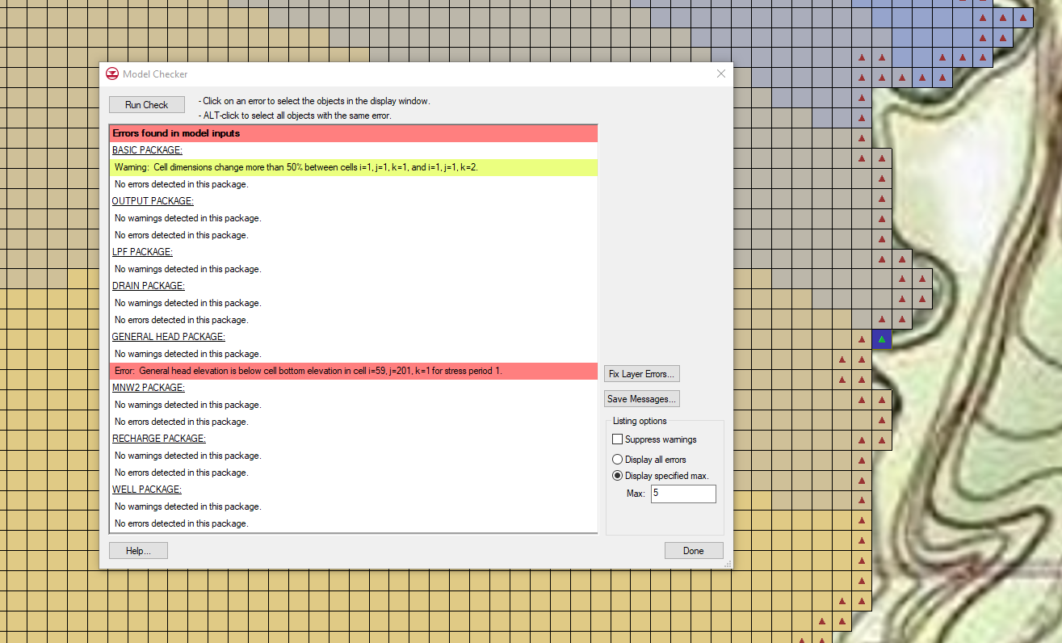Click the GENERAL HEAD PACKAGE heading
This screenshot has width=1062, height=643.
point(168,337)
